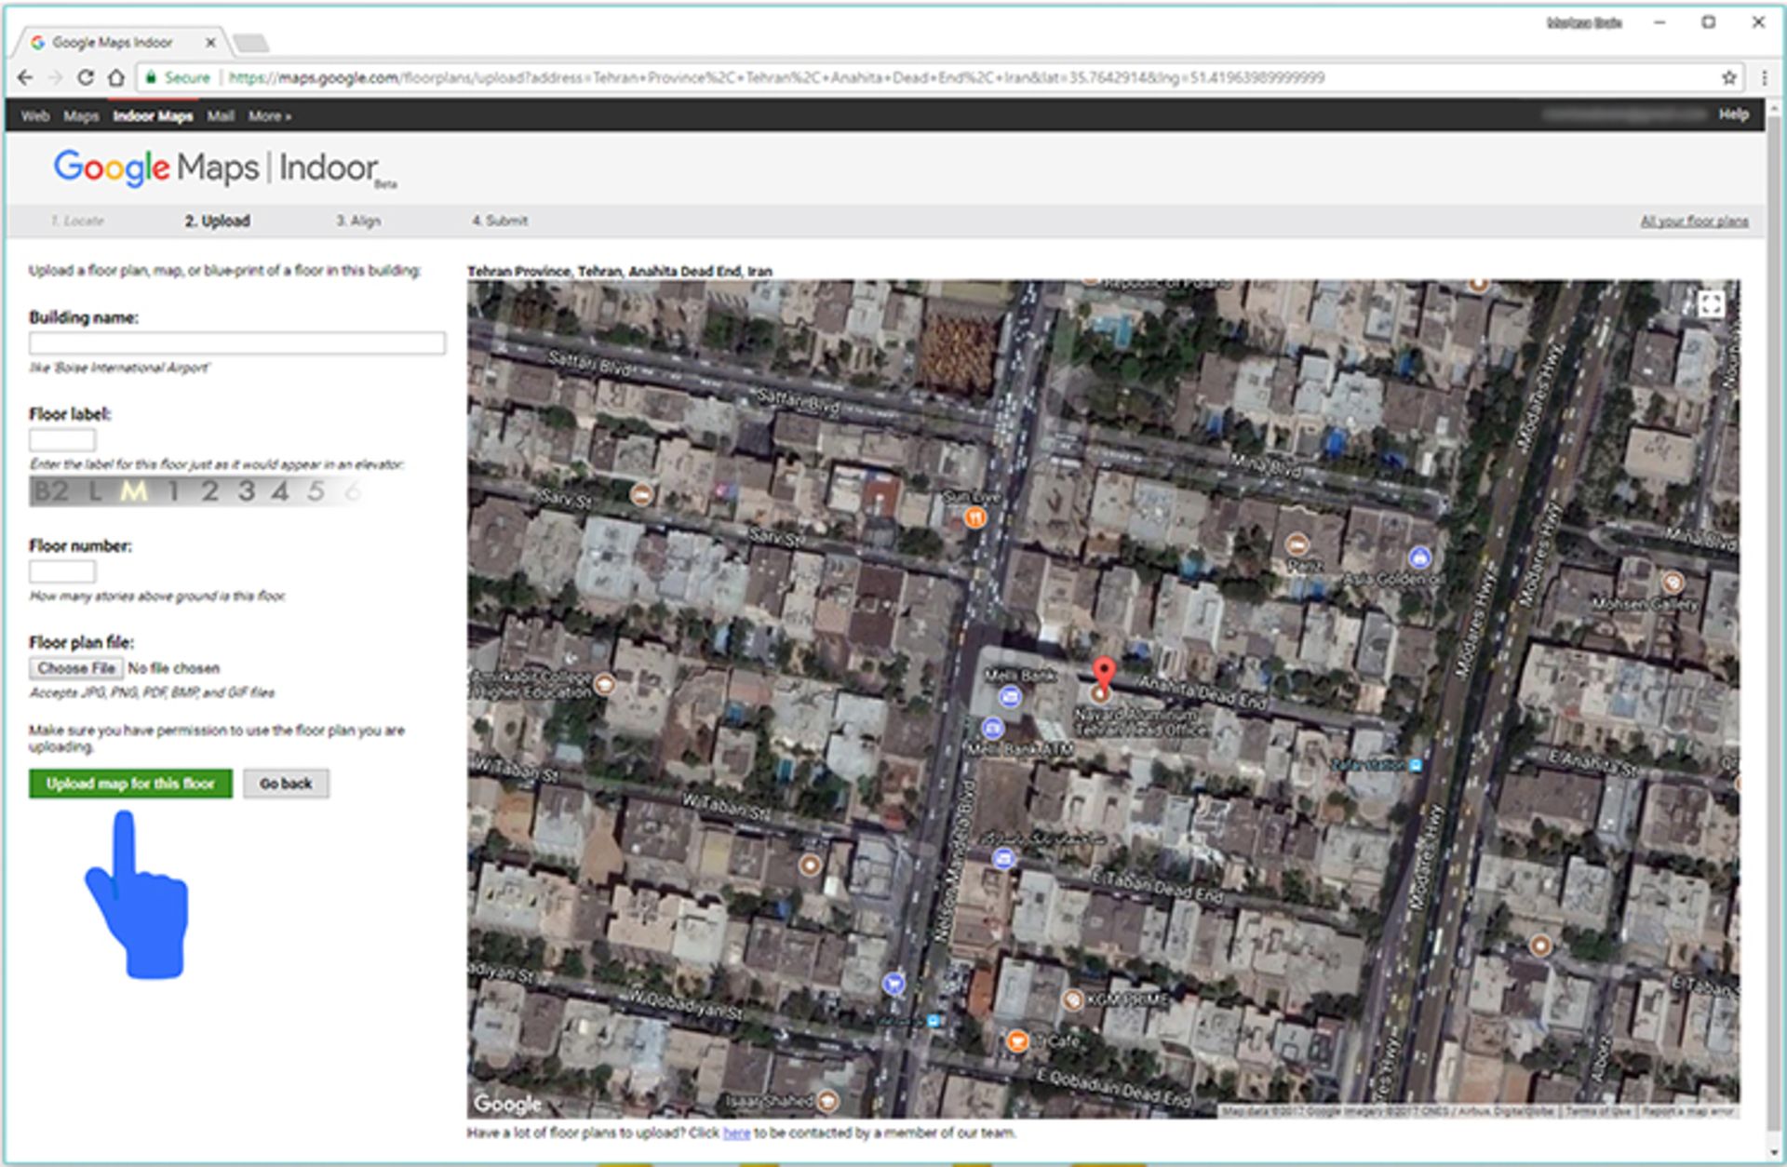
Task: Go to step 1. Locate
Action: pos(77,221)
